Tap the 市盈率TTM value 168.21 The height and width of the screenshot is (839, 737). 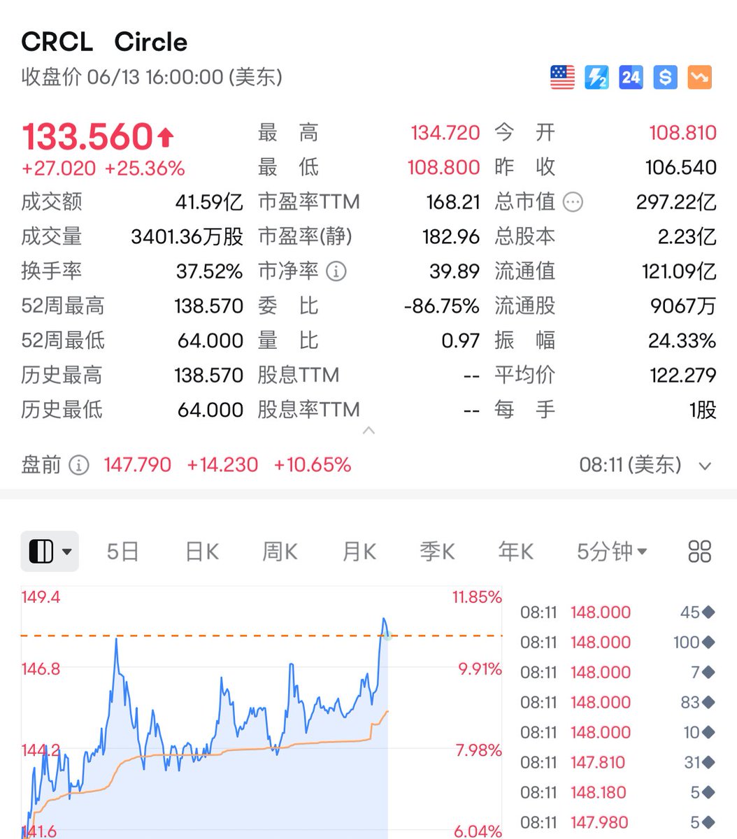pos(453,202)
